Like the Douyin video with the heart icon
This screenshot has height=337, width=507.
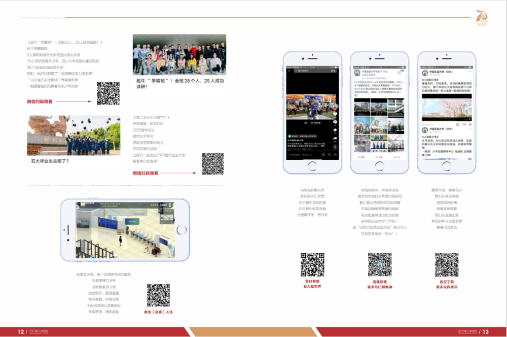coord(335,114)
